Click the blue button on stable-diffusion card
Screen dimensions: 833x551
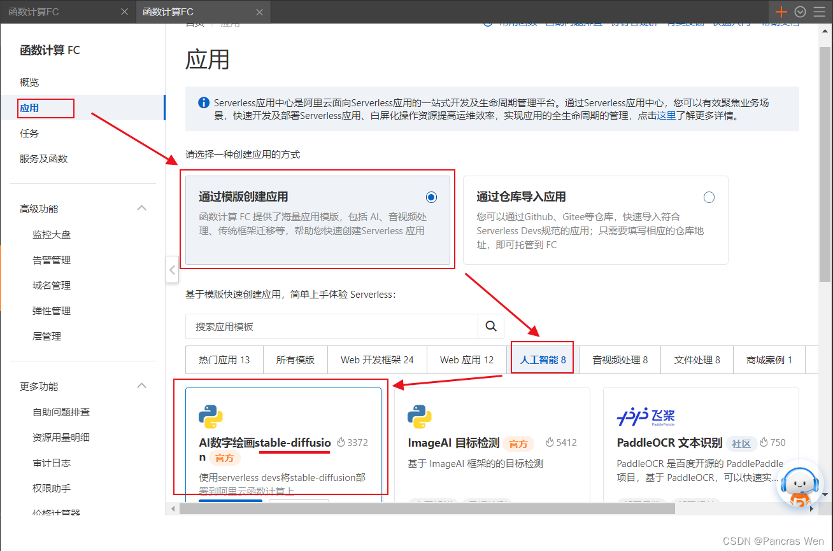[231, 501]
